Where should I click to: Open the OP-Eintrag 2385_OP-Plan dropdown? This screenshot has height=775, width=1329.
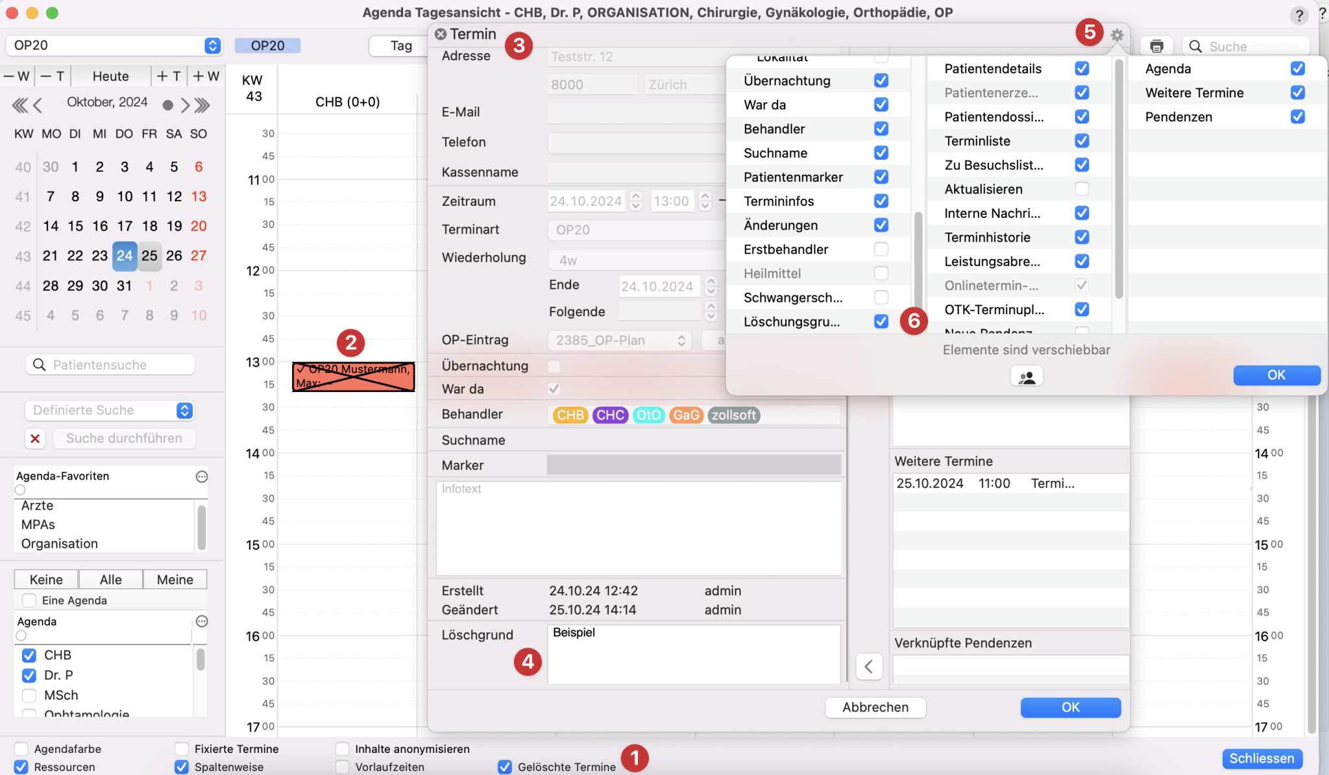point(620,340)
